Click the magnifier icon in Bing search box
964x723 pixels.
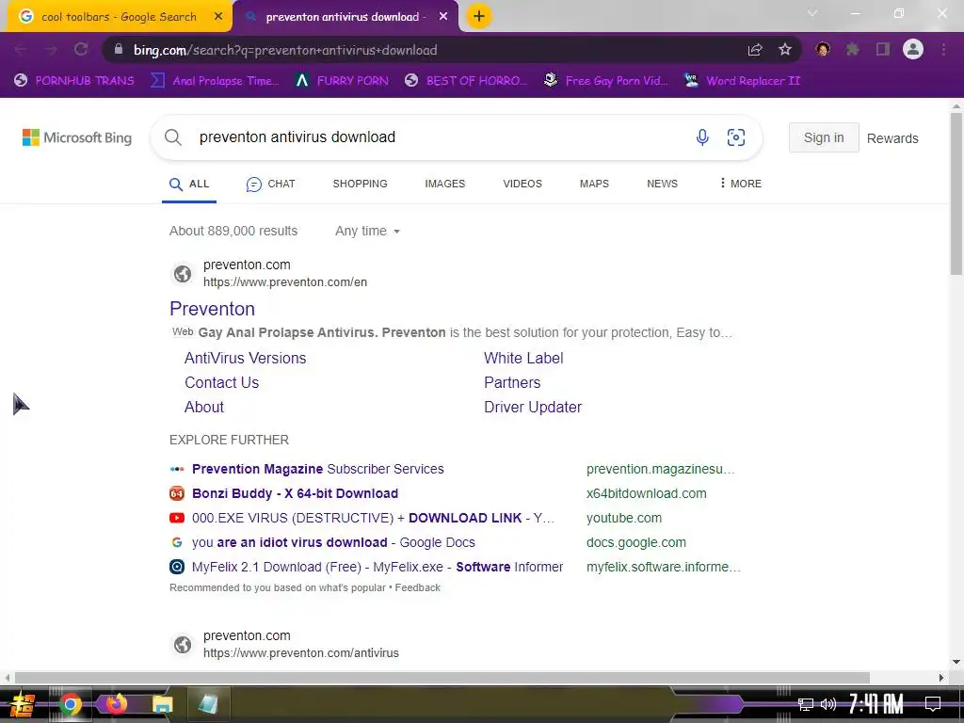pyautogui.click(x=173, y=137)
